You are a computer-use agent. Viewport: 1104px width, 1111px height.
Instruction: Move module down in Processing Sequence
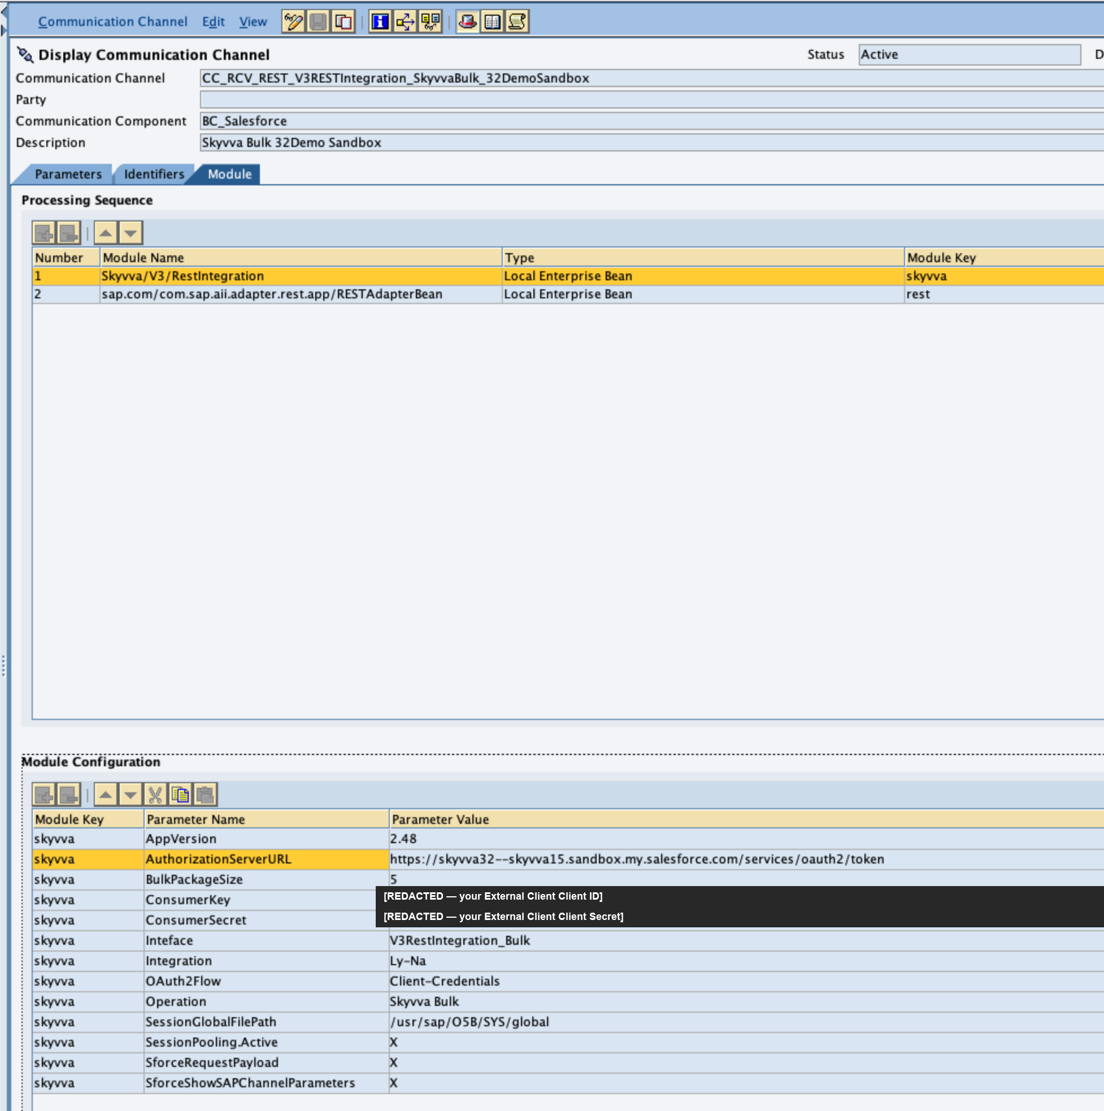point(131,233)
